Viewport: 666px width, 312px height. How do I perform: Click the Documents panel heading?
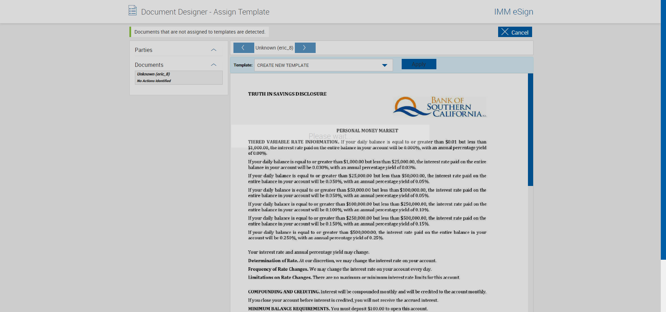149,65
